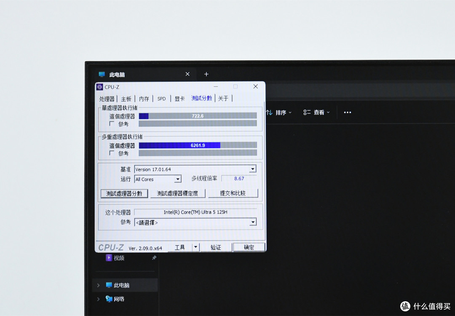
Task: Select 视频 folder in Explorer sidebar
Action: 115,258
